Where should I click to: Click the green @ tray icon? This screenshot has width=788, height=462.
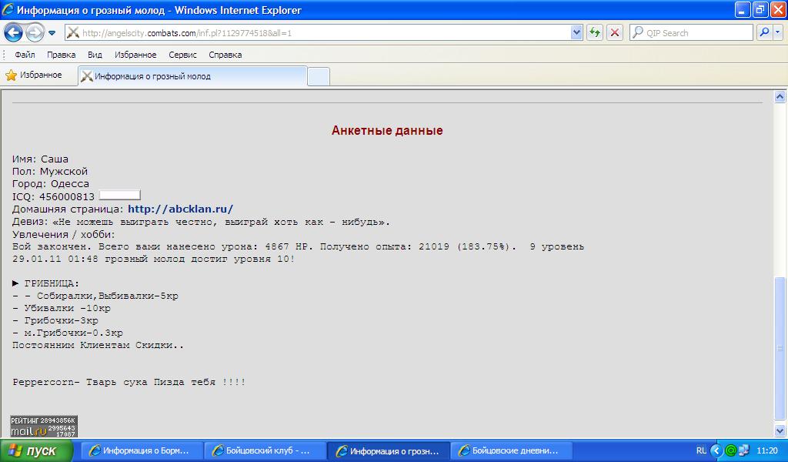pyautogui.click(x=731, y=451)
